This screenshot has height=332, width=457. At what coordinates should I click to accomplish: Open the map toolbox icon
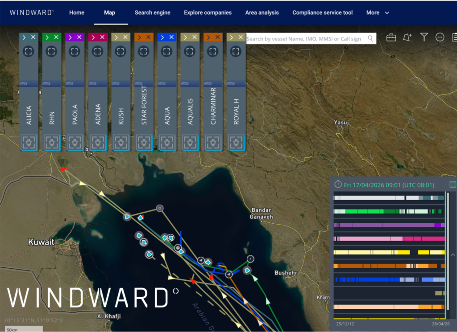click(x=391, y=37)
